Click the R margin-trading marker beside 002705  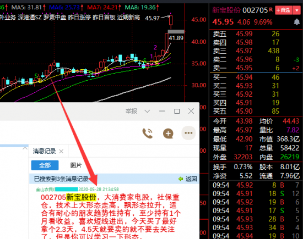[270, 9]
